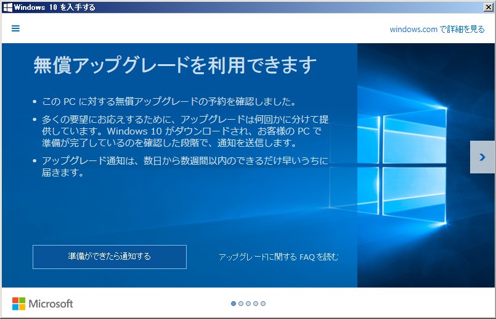Click the この PC に対する無償アップグレード bullet text
Viewport: 496px width, 319px height.
[x=169, y=102]
